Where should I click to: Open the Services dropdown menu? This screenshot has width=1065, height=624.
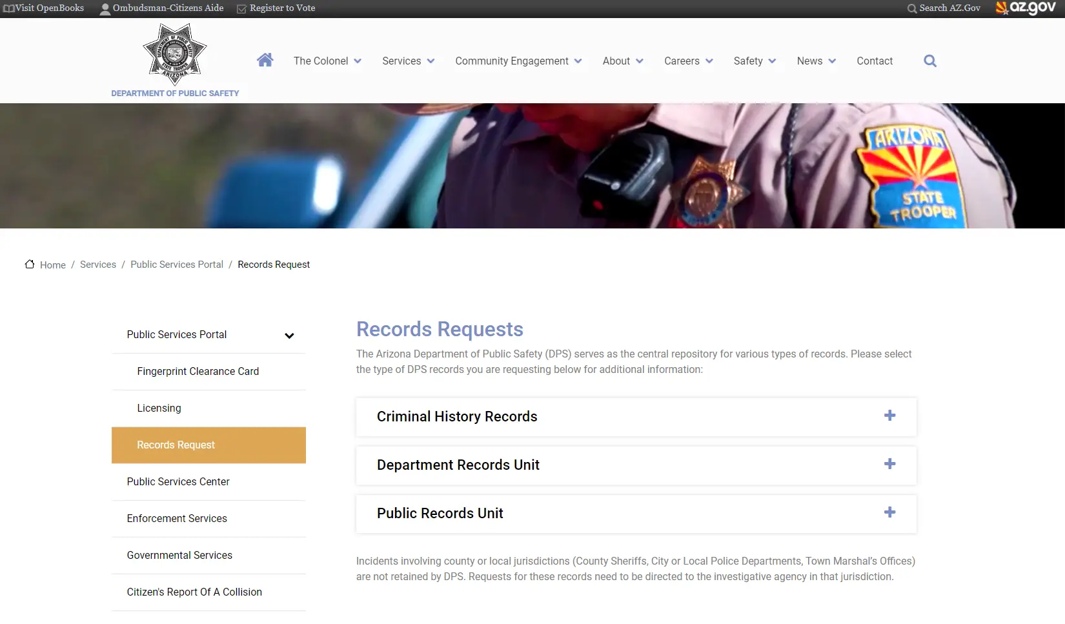[x=407, y=61]
